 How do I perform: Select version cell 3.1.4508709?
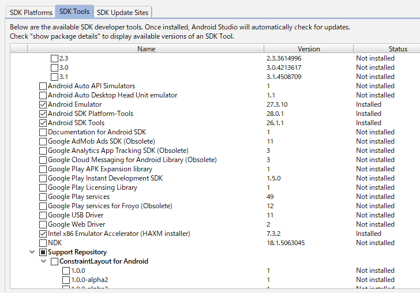click(x=284, y=77)
